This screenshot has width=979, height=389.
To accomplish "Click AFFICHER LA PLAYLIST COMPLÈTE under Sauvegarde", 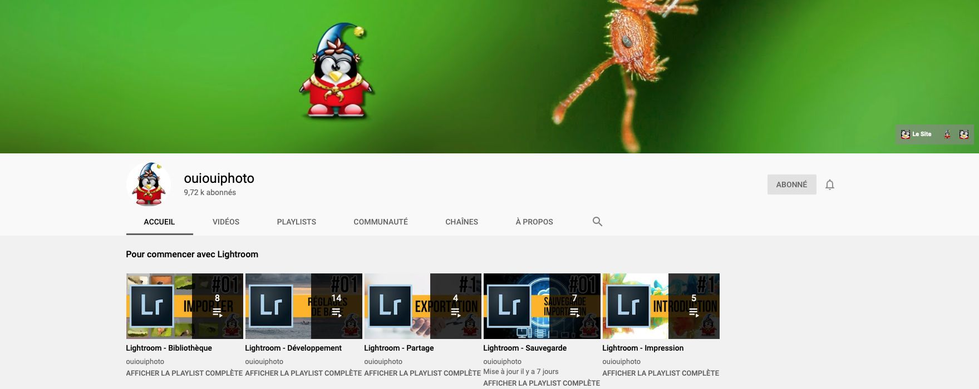I will pos(542,383).
